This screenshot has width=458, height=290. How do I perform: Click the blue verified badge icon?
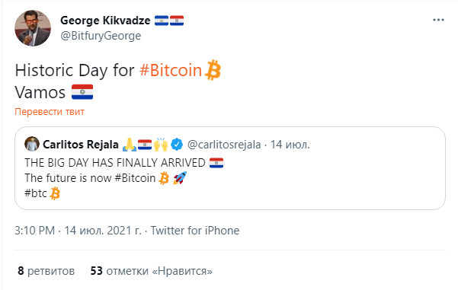click(177, 145)
